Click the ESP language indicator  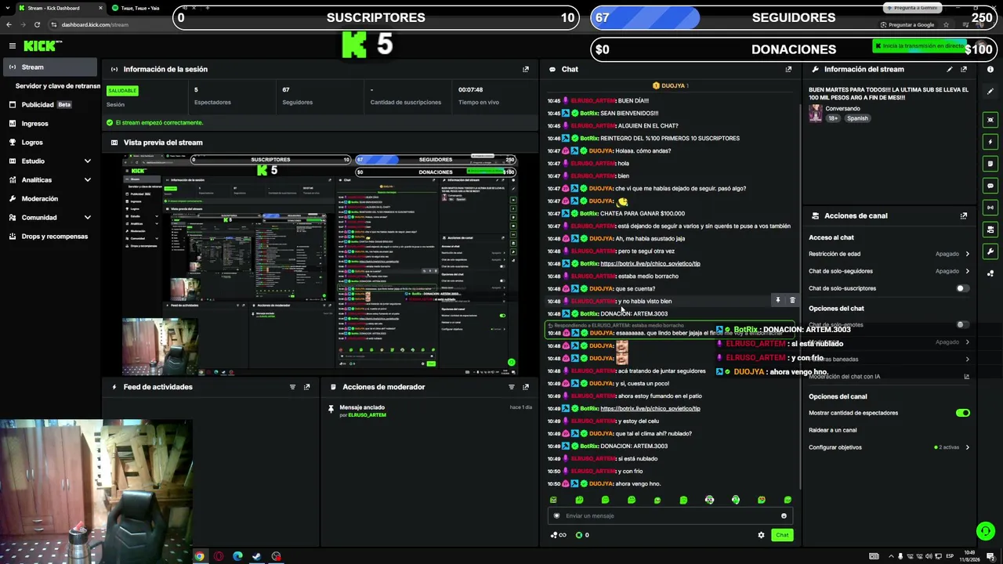click(950, 556)
